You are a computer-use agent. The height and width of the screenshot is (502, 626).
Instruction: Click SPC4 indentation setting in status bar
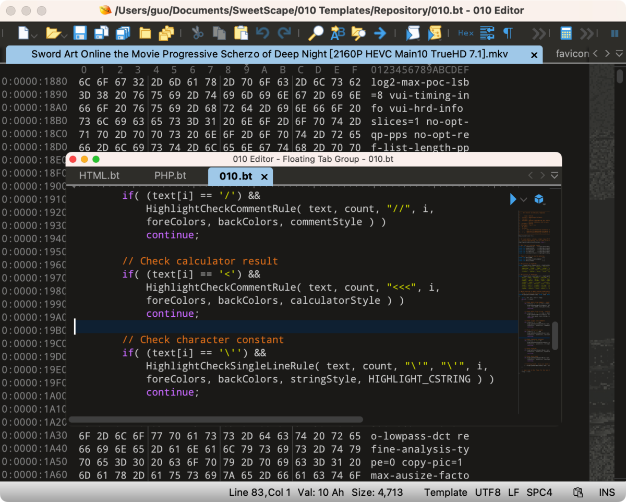tap(539, 492)
